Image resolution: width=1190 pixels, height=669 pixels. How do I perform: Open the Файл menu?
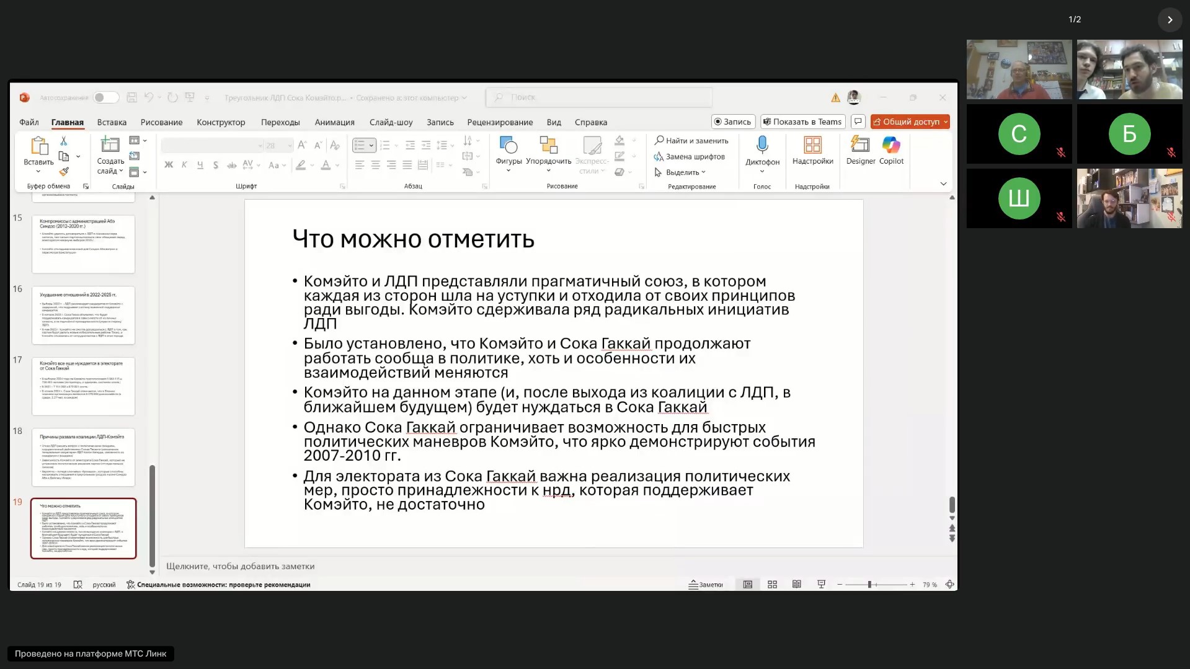click(x=29, y=122)
